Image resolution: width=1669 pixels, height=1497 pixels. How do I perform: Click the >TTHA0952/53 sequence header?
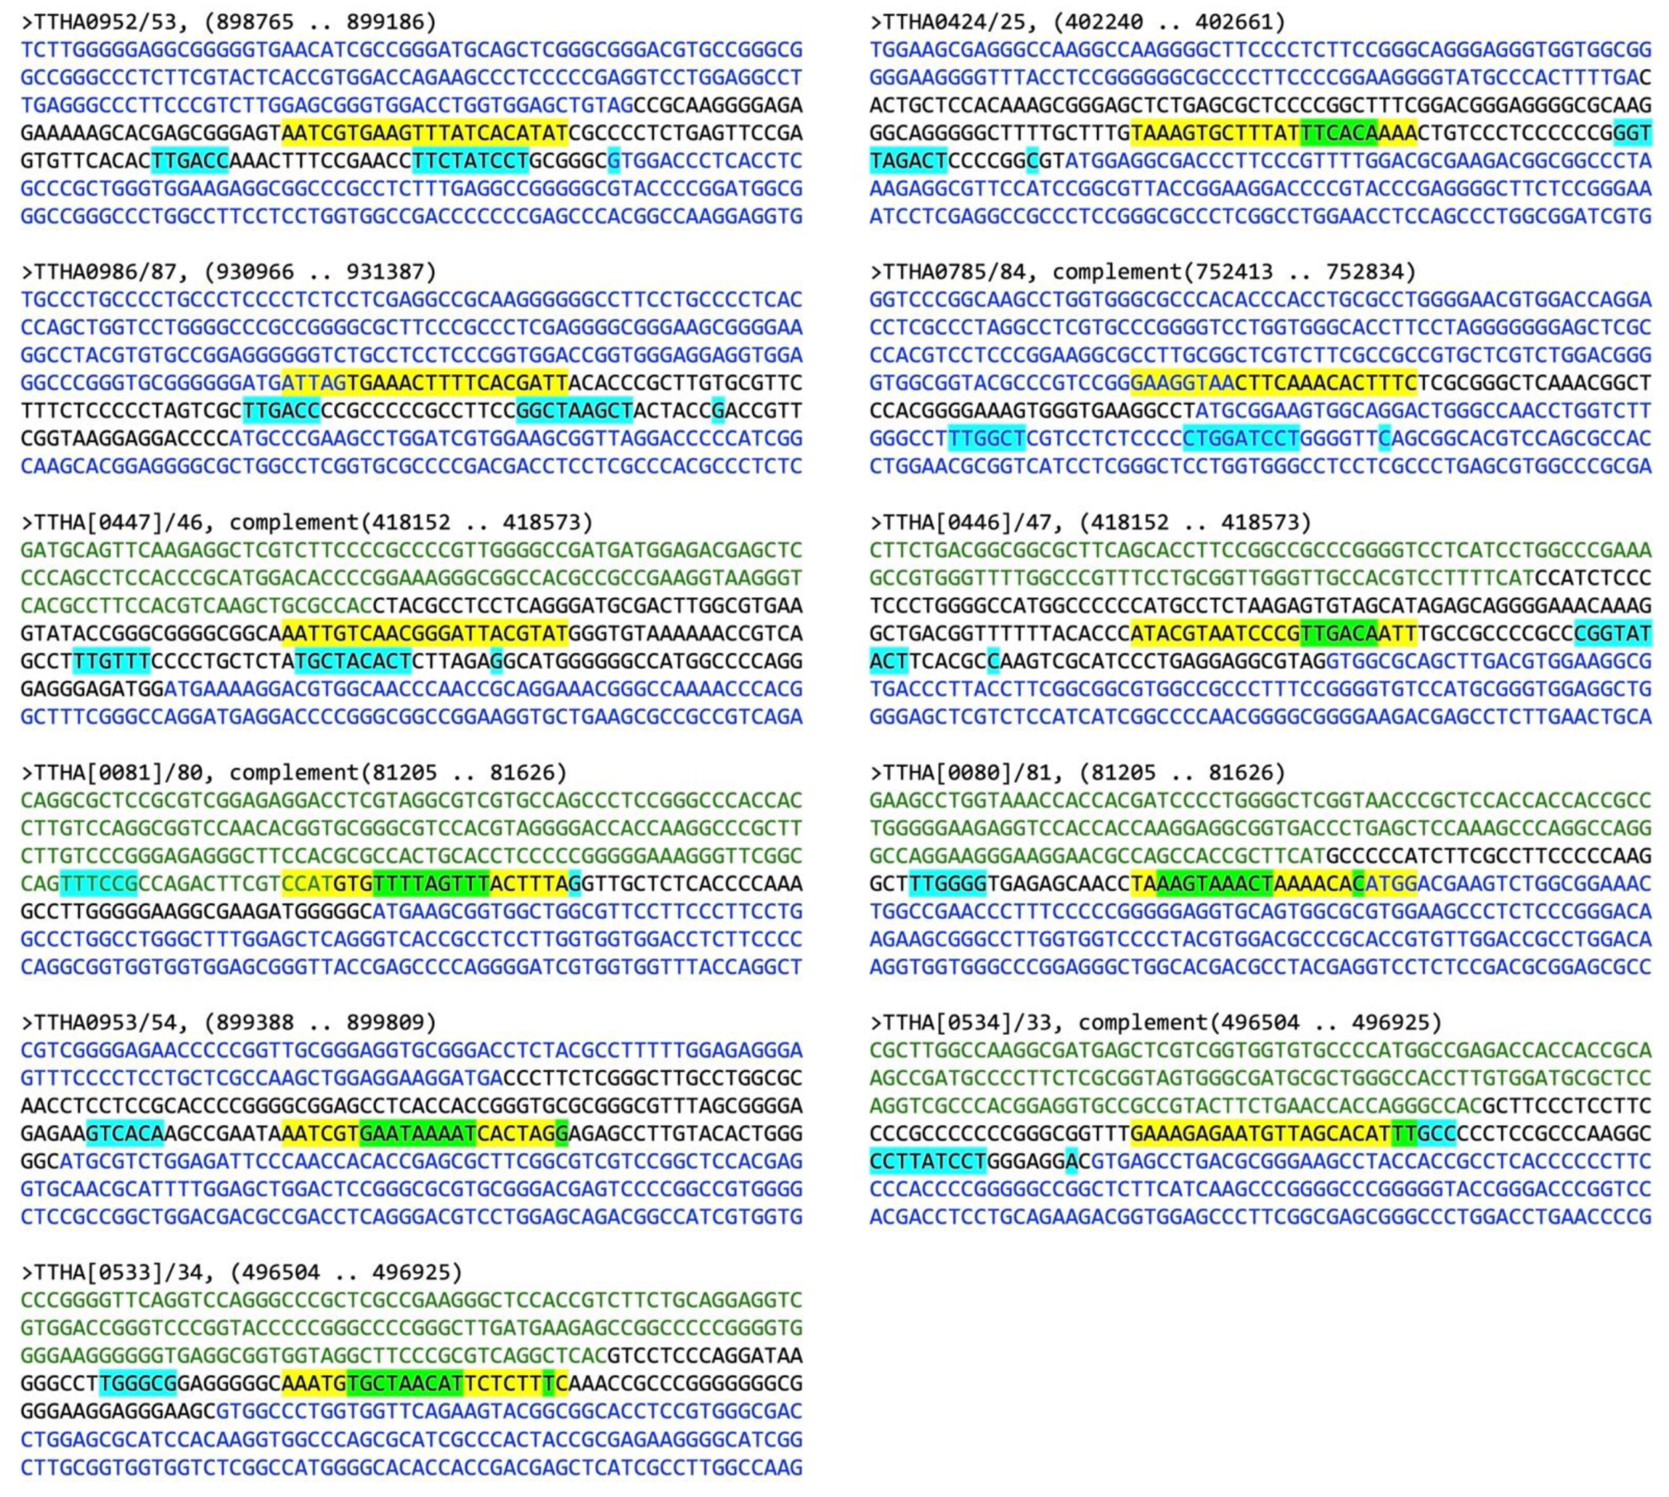click(229, 22)
